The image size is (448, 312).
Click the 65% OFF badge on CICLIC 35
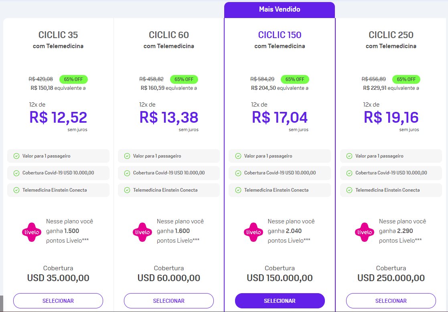tap(73, 79)
